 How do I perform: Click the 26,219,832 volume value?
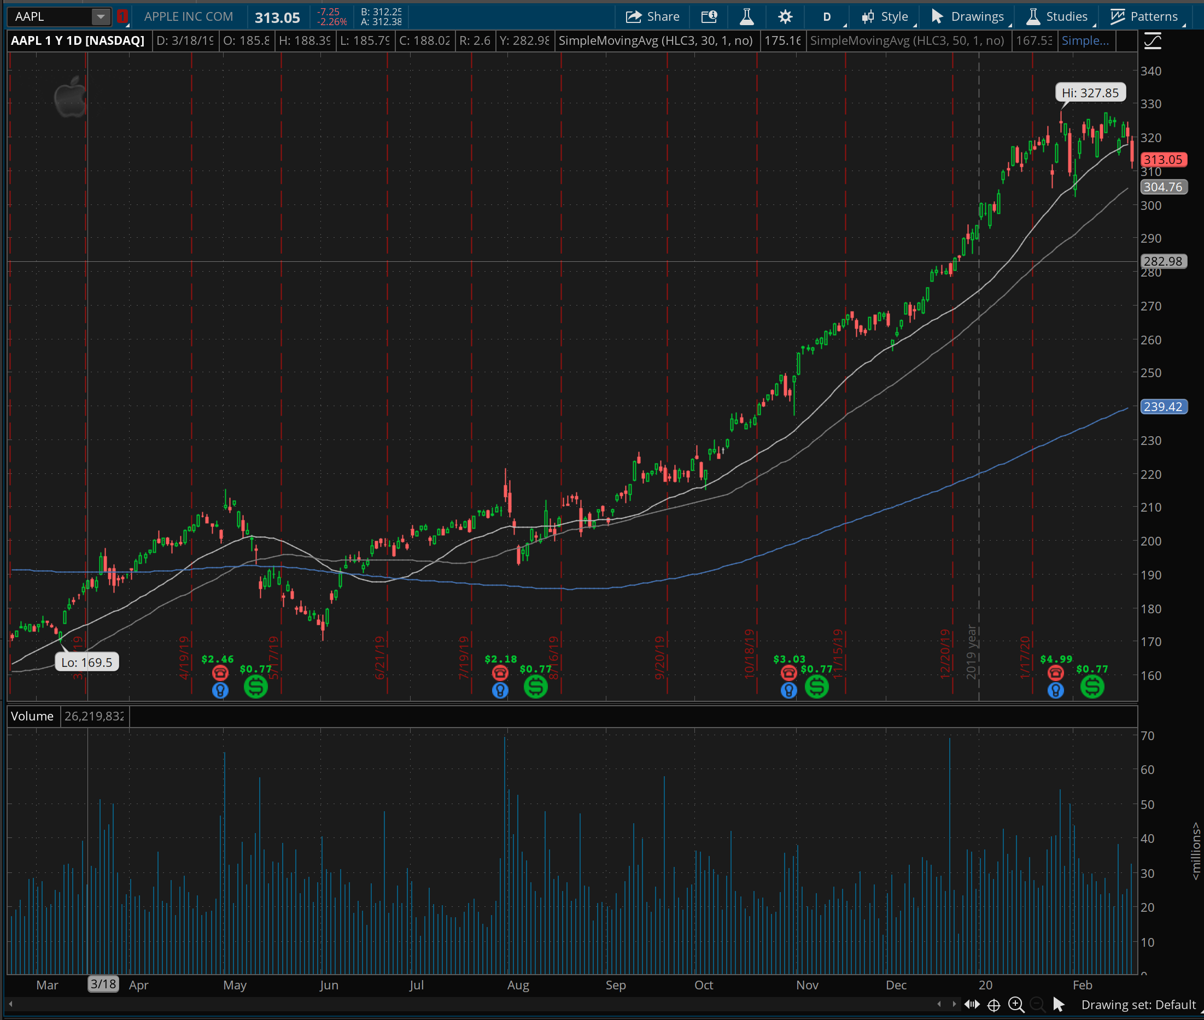[x=94, y=716]
